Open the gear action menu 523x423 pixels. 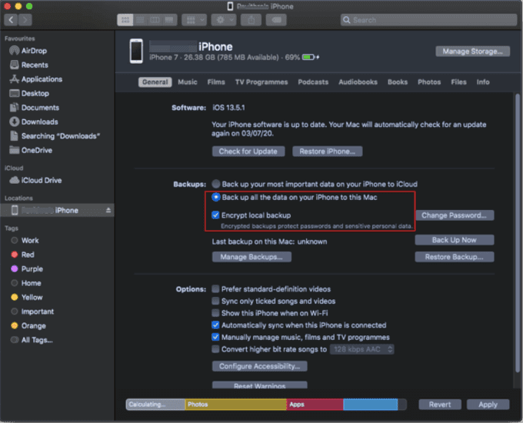coord(224,20)
